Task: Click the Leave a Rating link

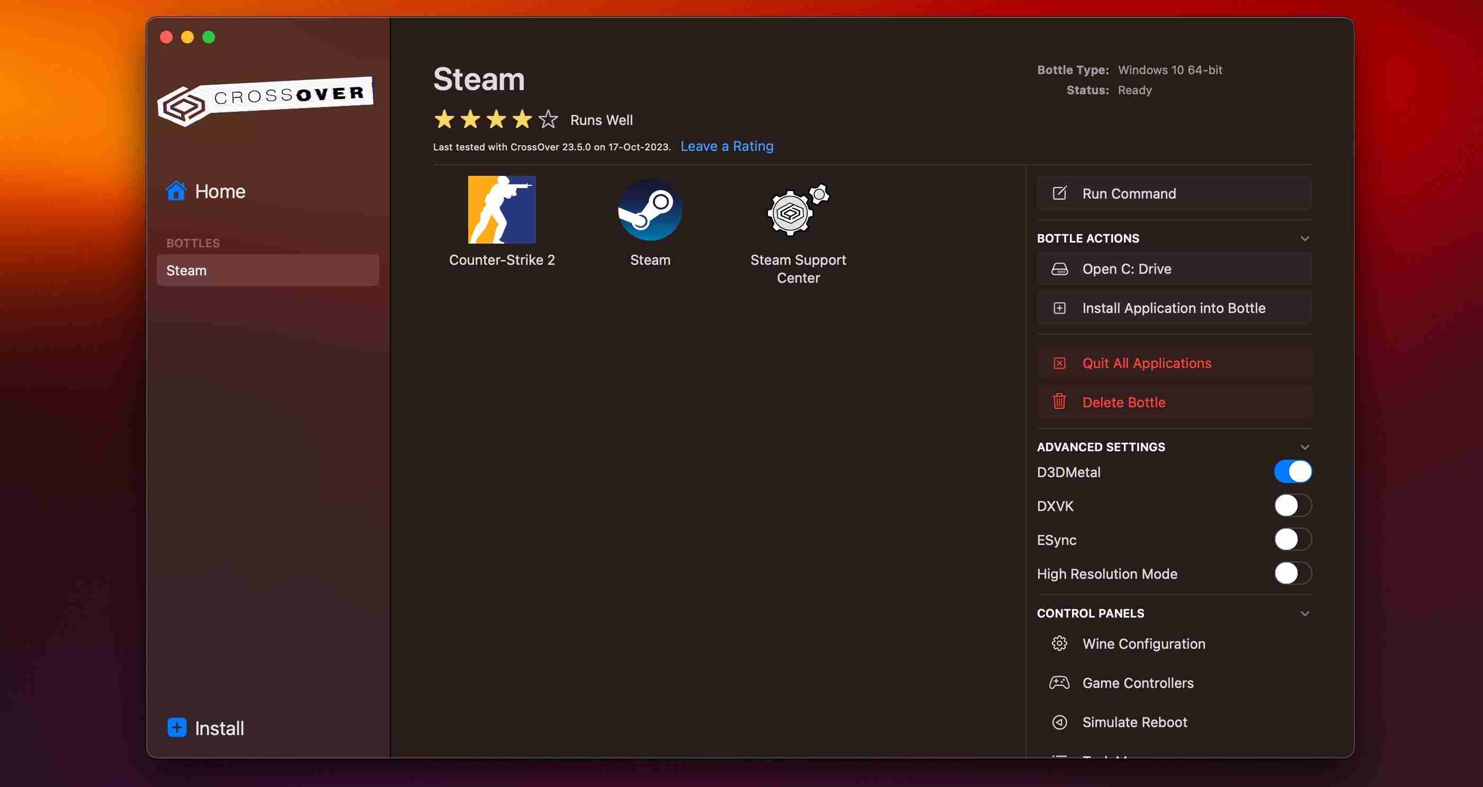Action: click(727, 146)
